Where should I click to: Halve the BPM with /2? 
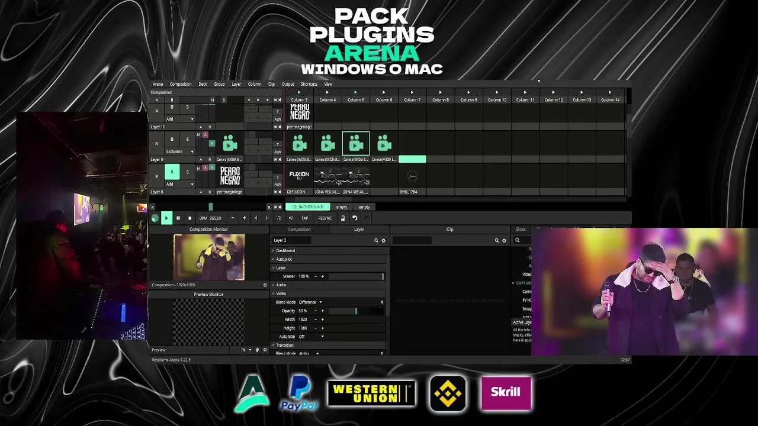[x=279, y=218]
